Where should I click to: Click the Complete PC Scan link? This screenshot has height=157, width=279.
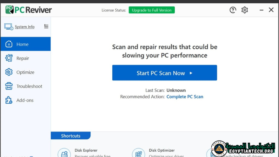(185, 97)
